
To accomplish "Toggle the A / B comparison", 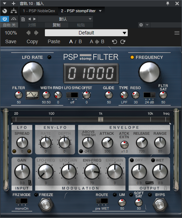I will pyautogui.click(x=76, y=41).
